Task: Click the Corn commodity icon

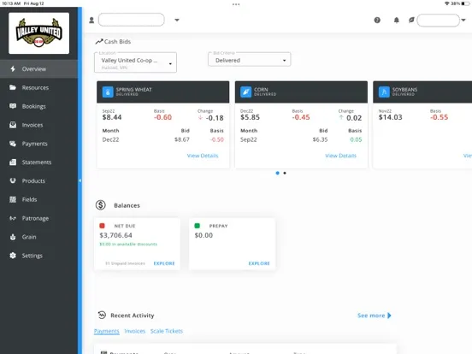Action: pos(245,91)
